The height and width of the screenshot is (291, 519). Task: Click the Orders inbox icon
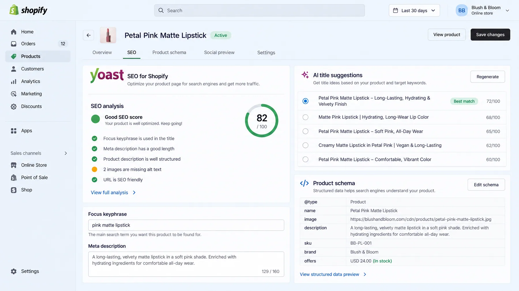tap(14, 44)
